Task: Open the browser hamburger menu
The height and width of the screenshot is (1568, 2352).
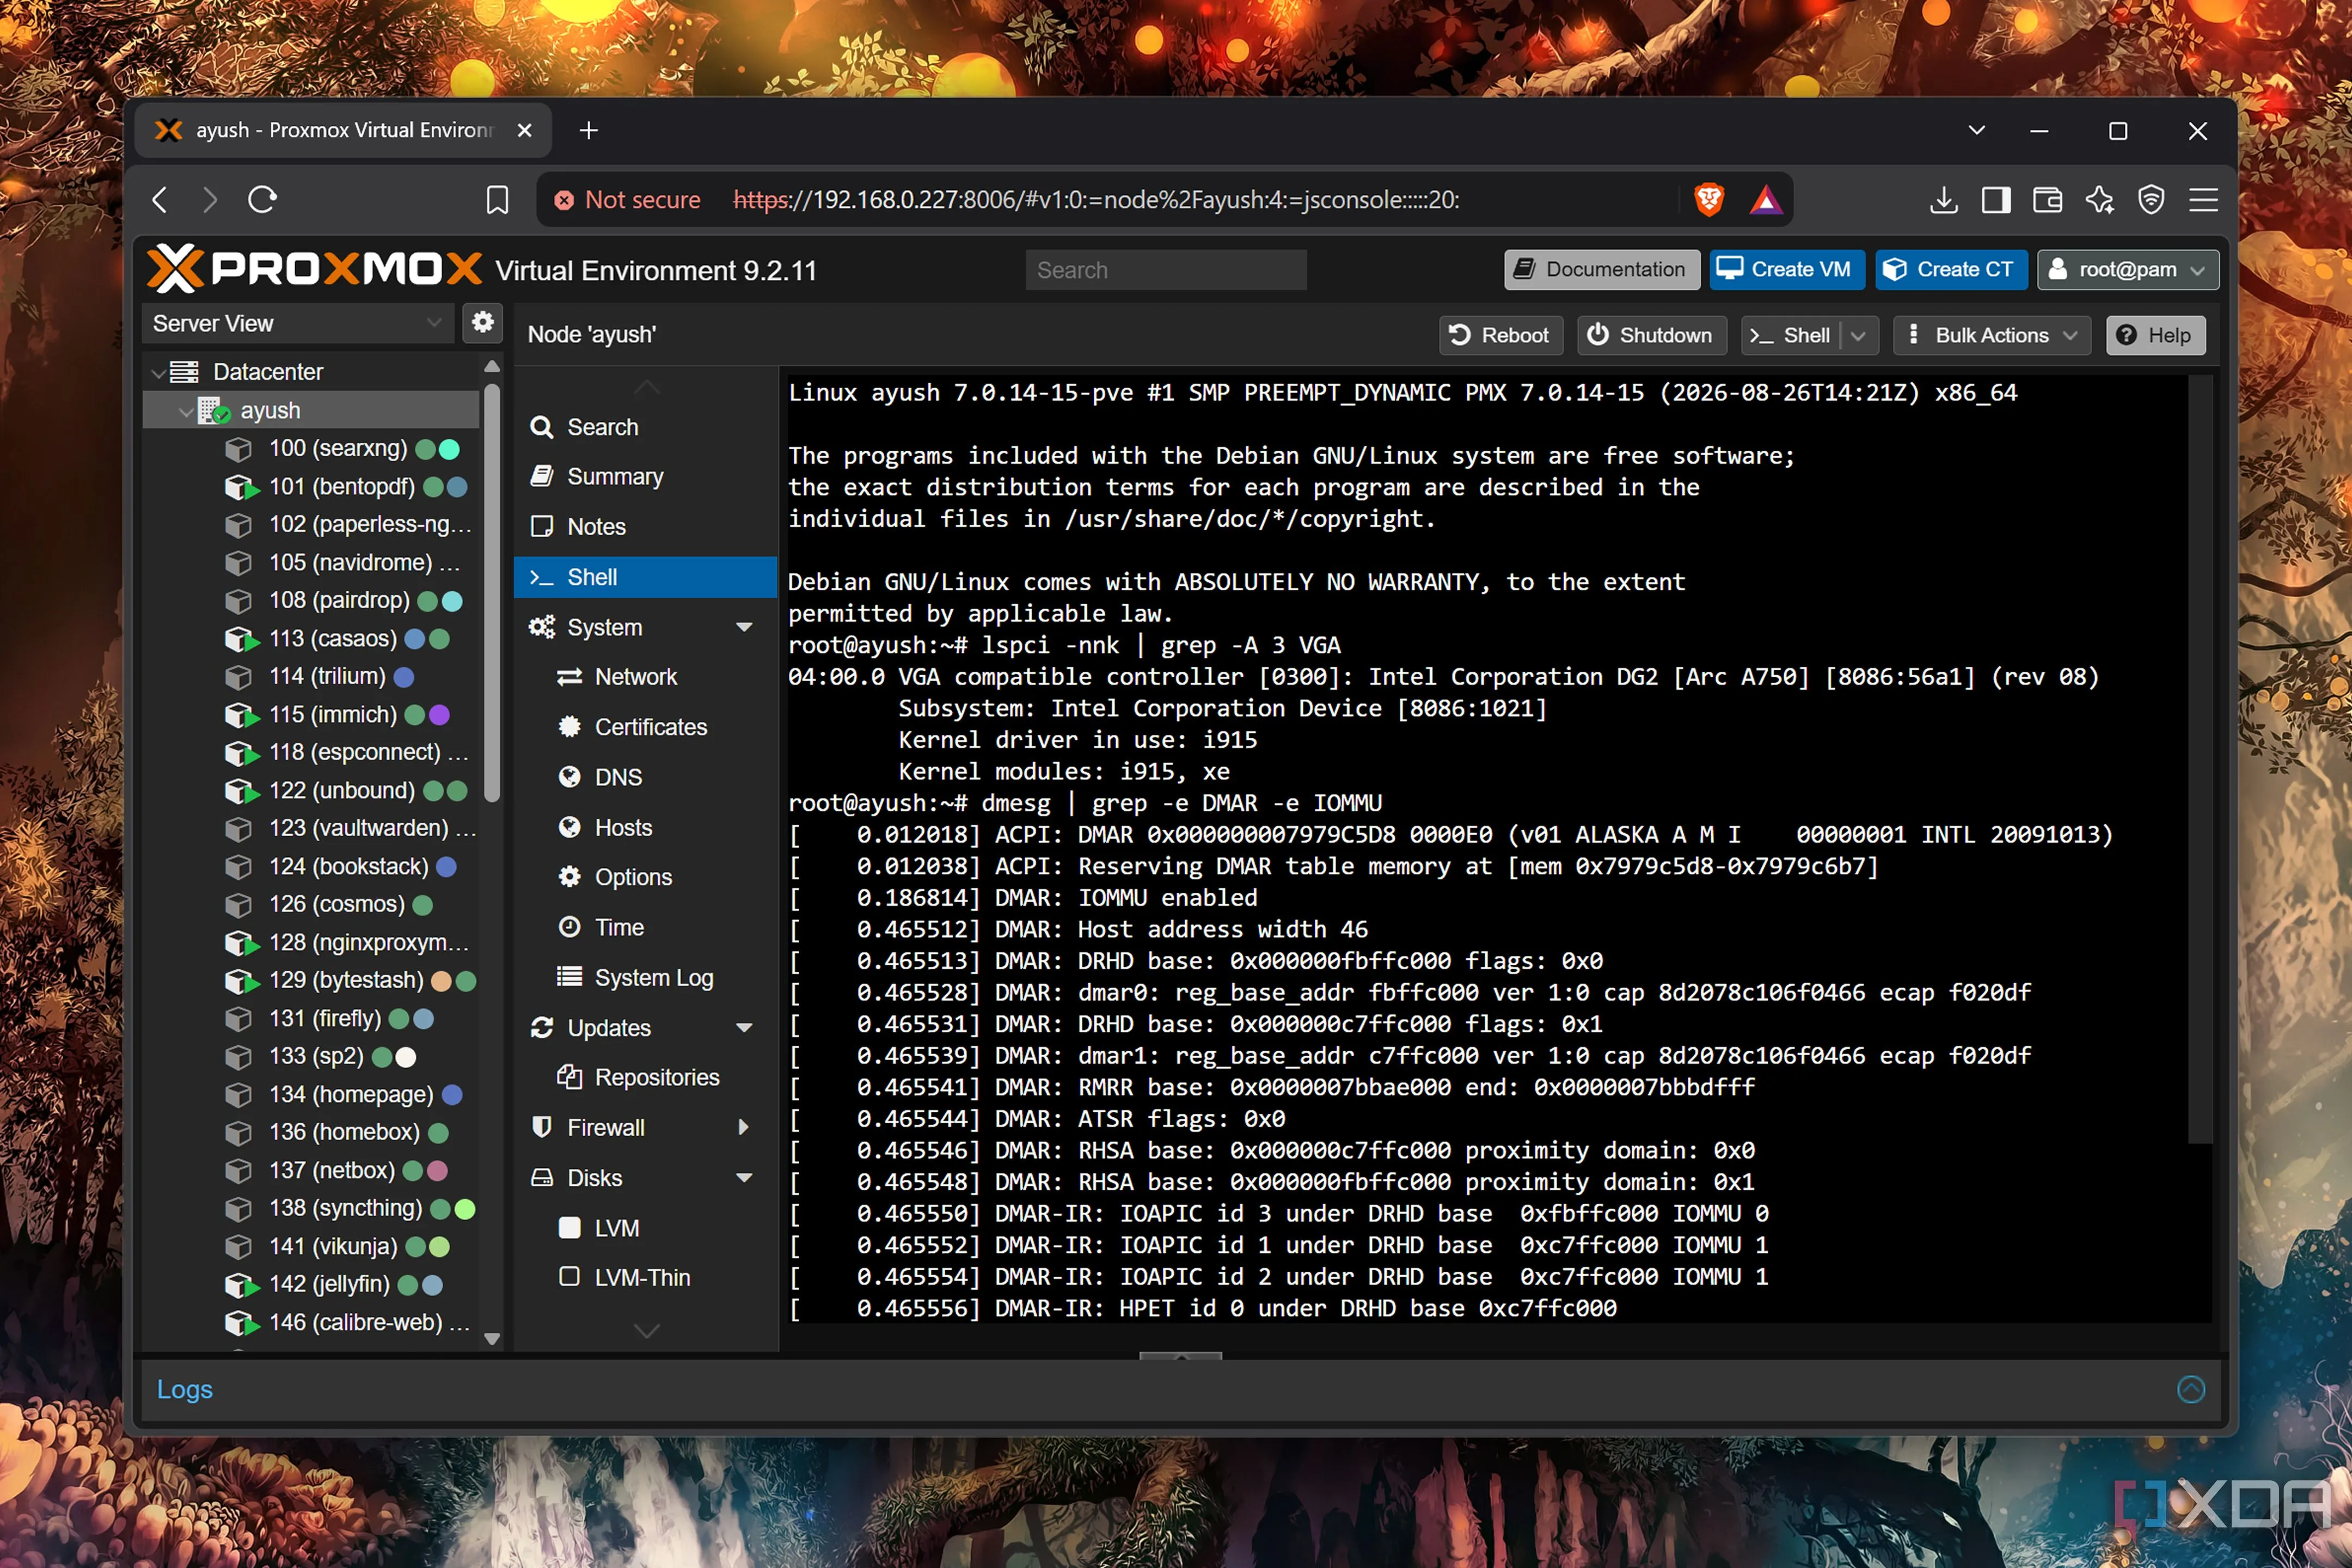Action: click(x=2203, y=200)
